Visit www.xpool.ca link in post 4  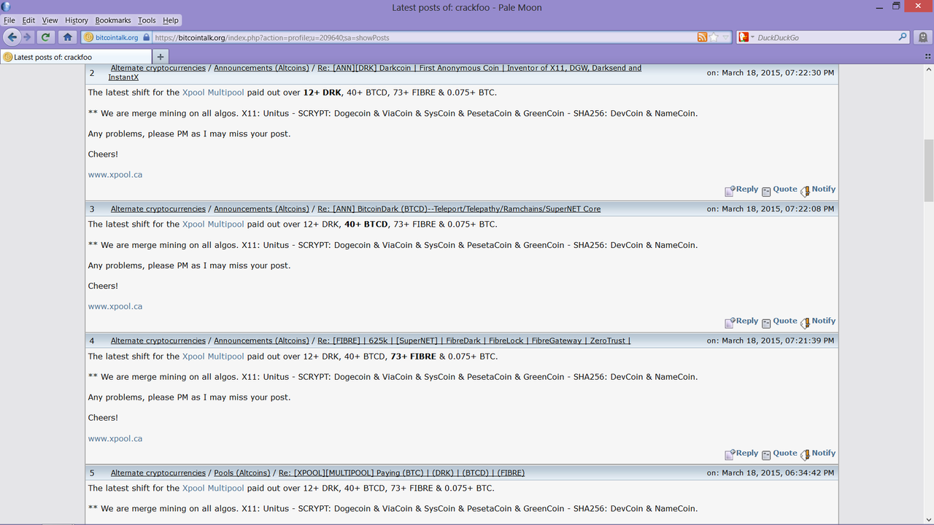pos(115,439)
